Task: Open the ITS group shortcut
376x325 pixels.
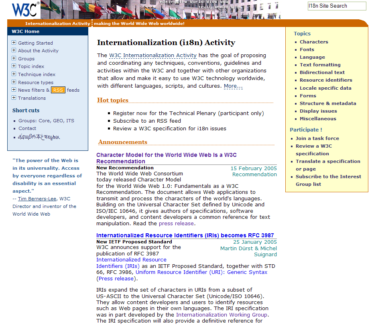Action: (x=70, y=121)
